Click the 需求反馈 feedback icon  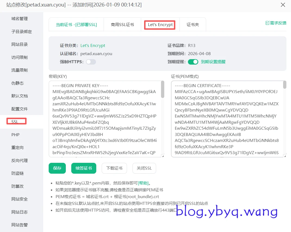[267, 23]
